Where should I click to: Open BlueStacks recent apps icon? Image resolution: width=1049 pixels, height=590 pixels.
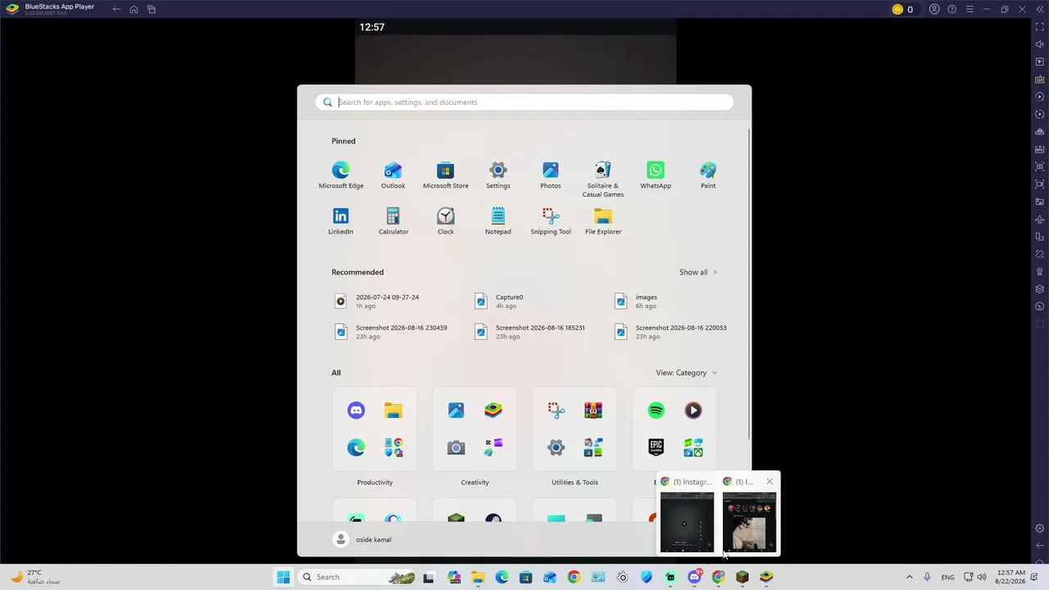click(x=152, y=9)
